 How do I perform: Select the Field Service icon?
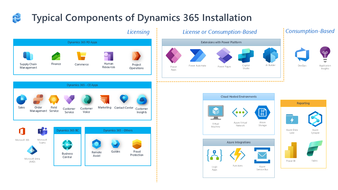[54, 100]
